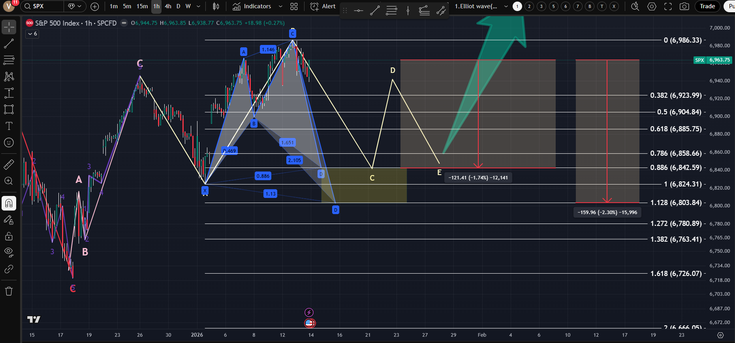Image resolution: width=735 pixels, height=343 pixels.
Task: Open the emoji and icons tool
Action: point(9,143)
